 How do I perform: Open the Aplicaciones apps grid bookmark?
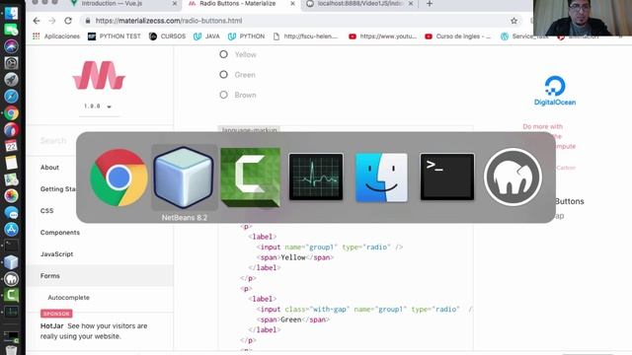pyautogui.click(x=56, y=36)
